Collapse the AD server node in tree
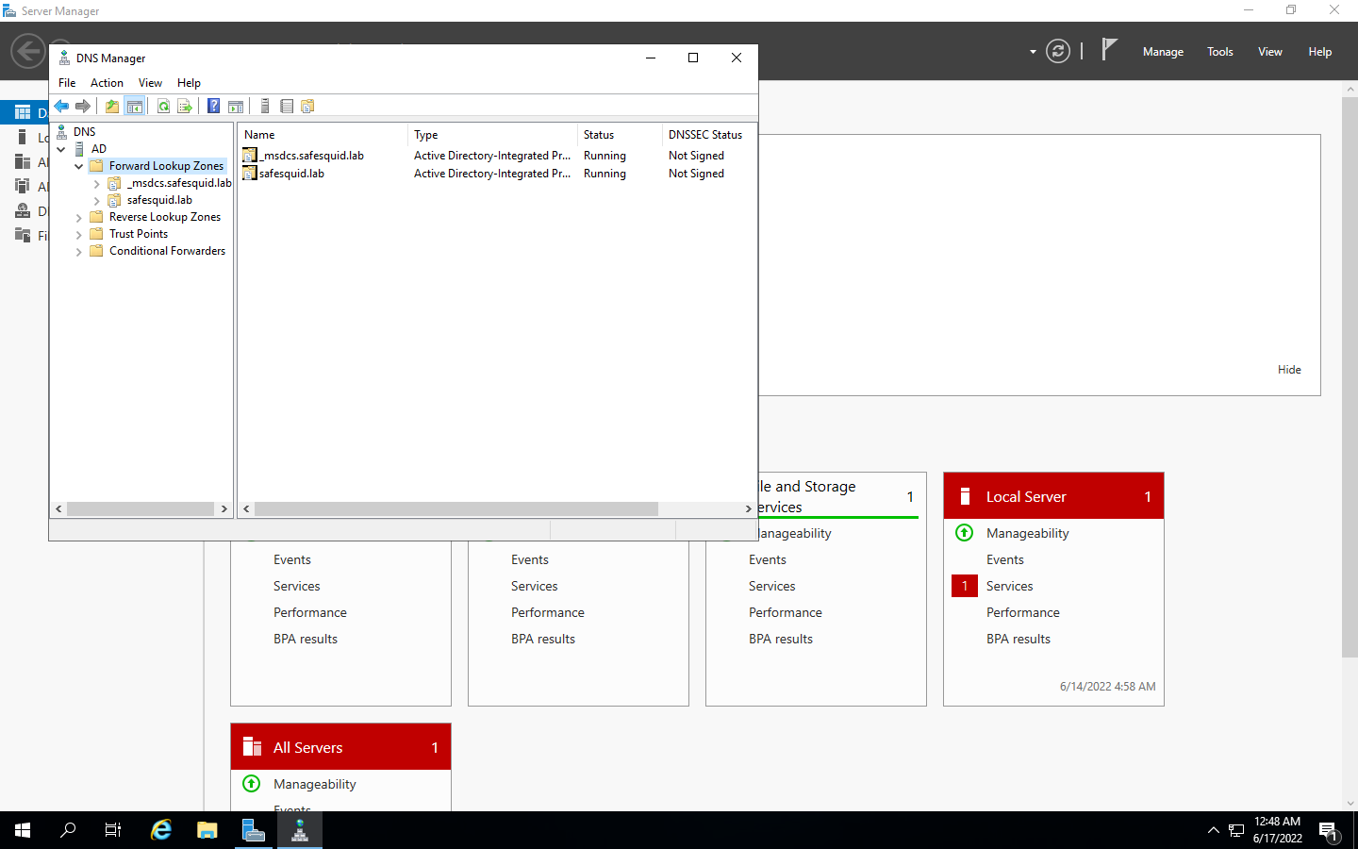Viewport: 1358px width, 849px height. tap(61, 149)
